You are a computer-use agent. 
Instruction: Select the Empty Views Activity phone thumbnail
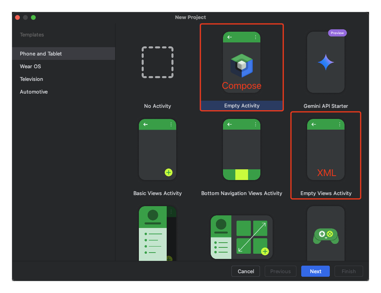(325, 149)
